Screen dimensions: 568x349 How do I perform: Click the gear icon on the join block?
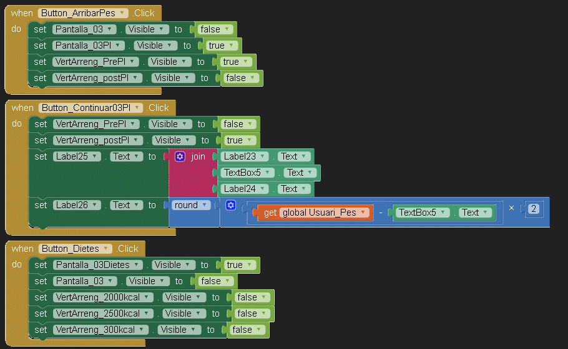point(180,156)
